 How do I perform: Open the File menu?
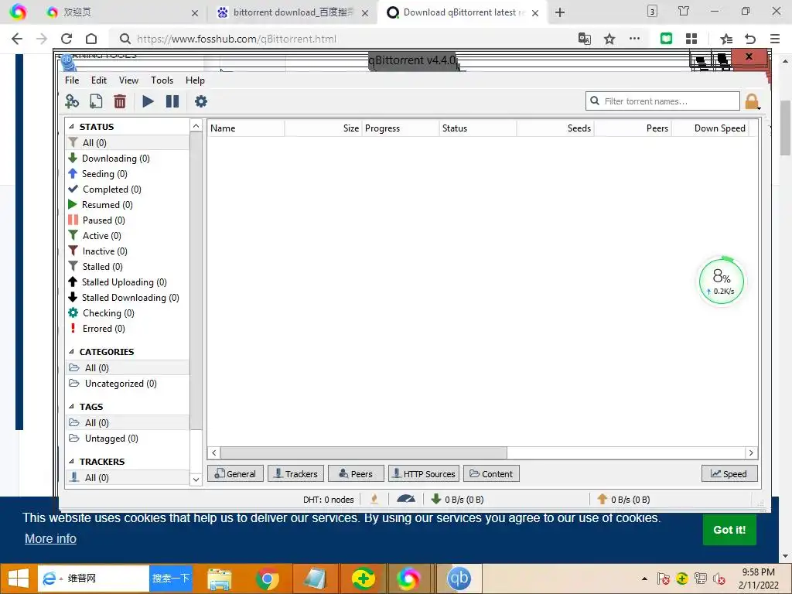click(72, 80)
